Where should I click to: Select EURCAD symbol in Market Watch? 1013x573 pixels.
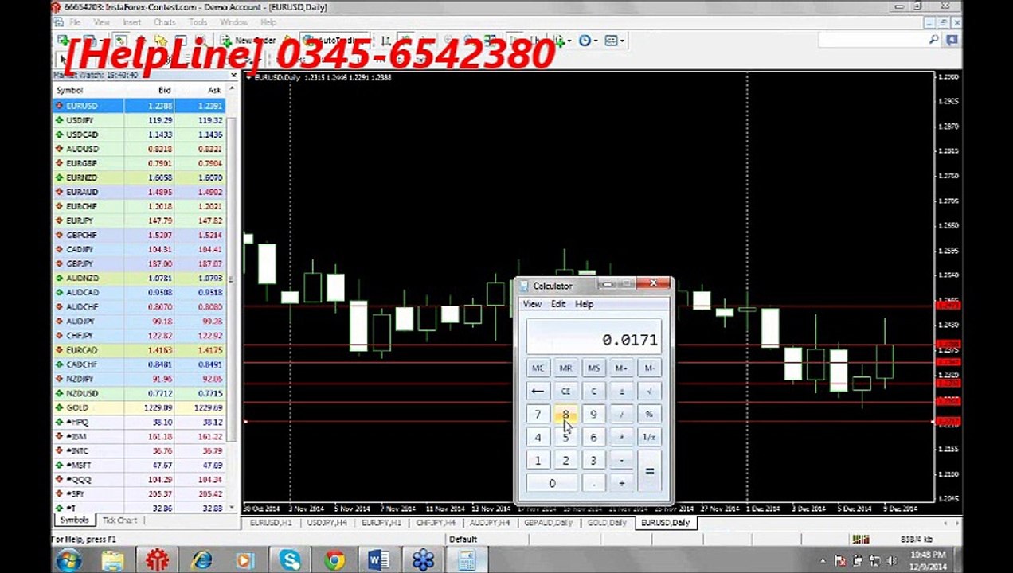click(81, 350)
